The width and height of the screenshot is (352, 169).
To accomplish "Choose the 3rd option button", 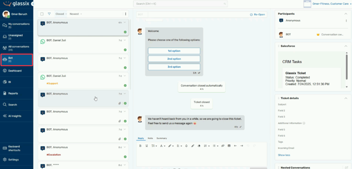I will 174,67.
